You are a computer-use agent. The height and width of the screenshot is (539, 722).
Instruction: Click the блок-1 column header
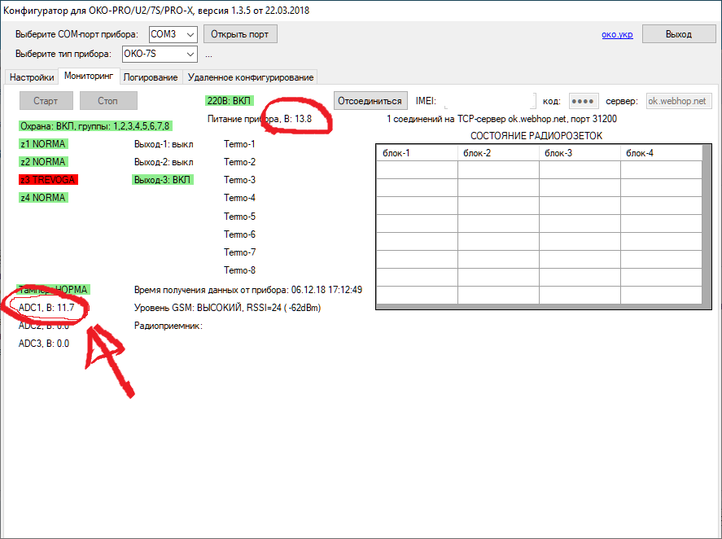(416, 153)
